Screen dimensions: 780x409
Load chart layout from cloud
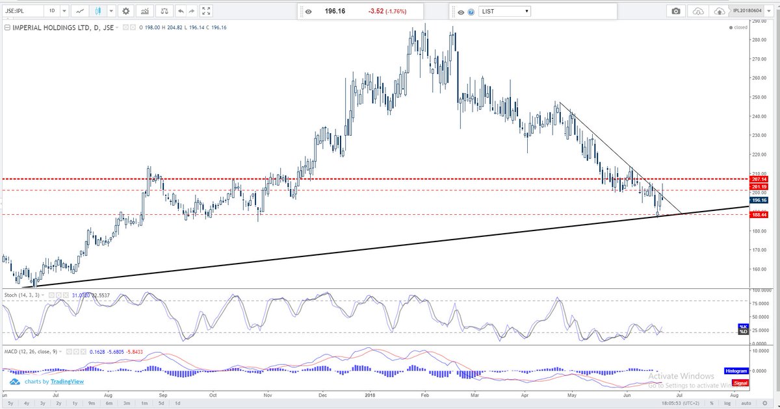tap(699, 12)
